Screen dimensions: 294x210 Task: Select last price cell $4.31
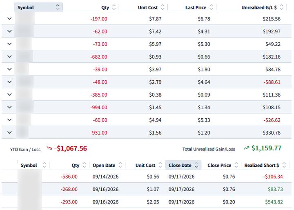point(204,31)
